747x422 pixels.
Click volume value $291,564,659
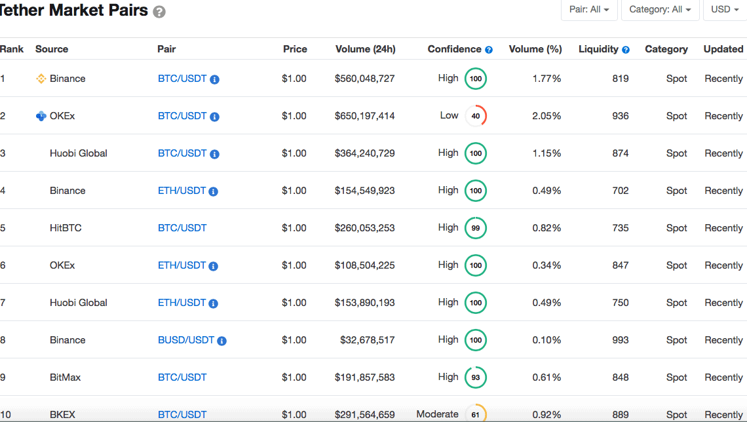(x=364, y=414)
